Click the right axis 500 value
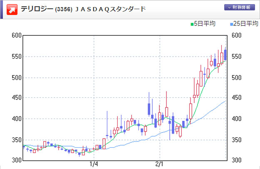Screen dimensions: 260x169 [x=236, y=77]
